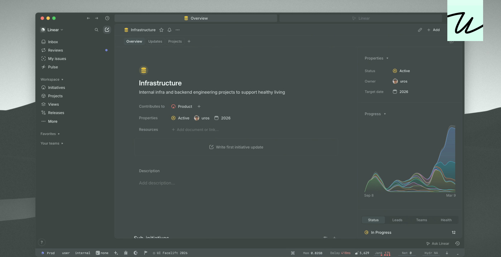501x257 pixels.
Task: Click the Active status chip under the title
Action: (180, 118)
